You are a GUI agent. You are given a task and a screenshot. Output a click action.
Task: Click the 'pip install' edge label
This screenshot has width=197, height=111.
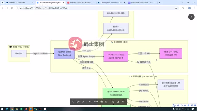pyautogui.click(x=144, y=91)
